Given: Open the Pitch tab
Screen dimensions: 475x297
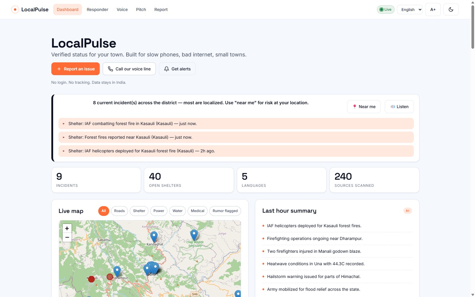Looking at the screenshot, I should click(141, 10).
